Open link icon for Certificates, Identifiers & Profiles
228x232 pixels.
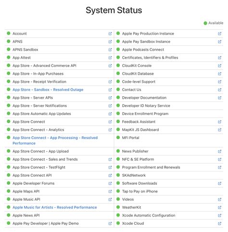click(x=220, y=58)
